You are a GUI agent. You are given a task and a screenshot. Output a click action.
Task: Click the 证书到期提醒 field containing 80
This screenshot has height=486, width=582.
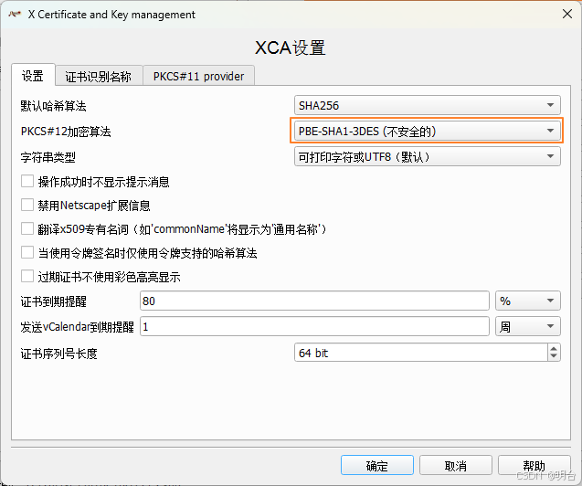click(x=314, y=301)
